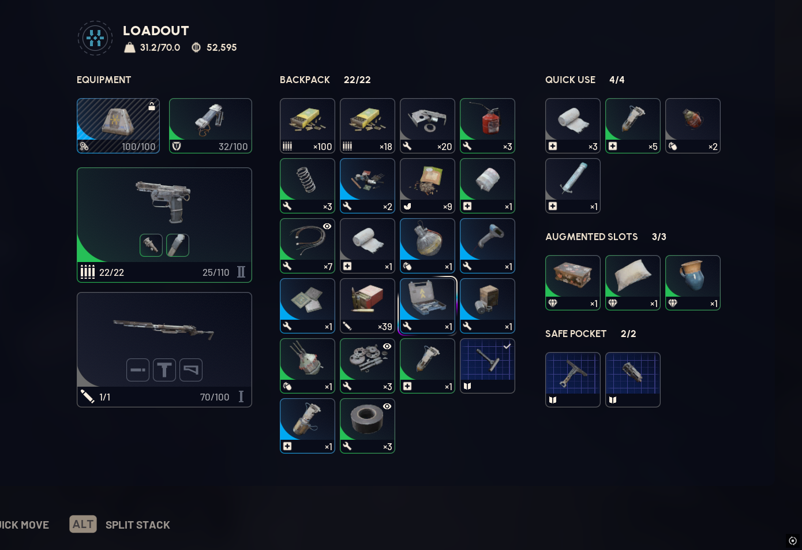Click the bandage in Quick Use x3
This screenshot has width=802, height=550.
pos(573,126)
